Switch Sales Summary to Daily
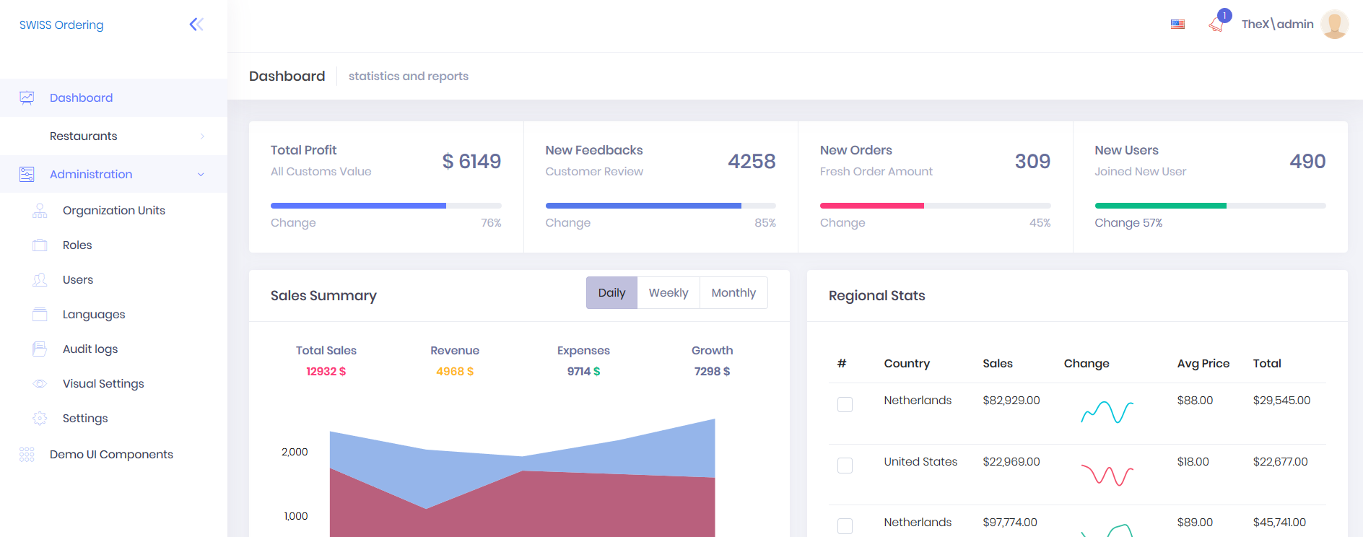This screenshot has height=537, width=1363. coord(611,293)
